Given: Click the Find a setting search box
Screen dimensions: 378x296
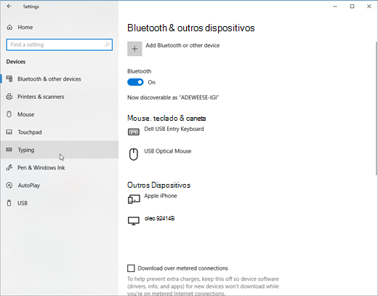Looking at the screenshot, I should click(x=60, y=44).
